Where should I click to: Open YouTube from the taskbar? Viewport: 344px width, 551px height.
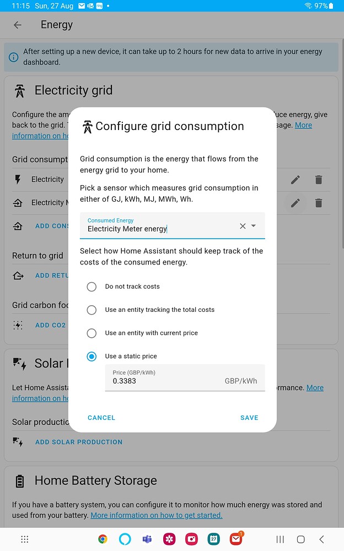[x=191, y=539]
